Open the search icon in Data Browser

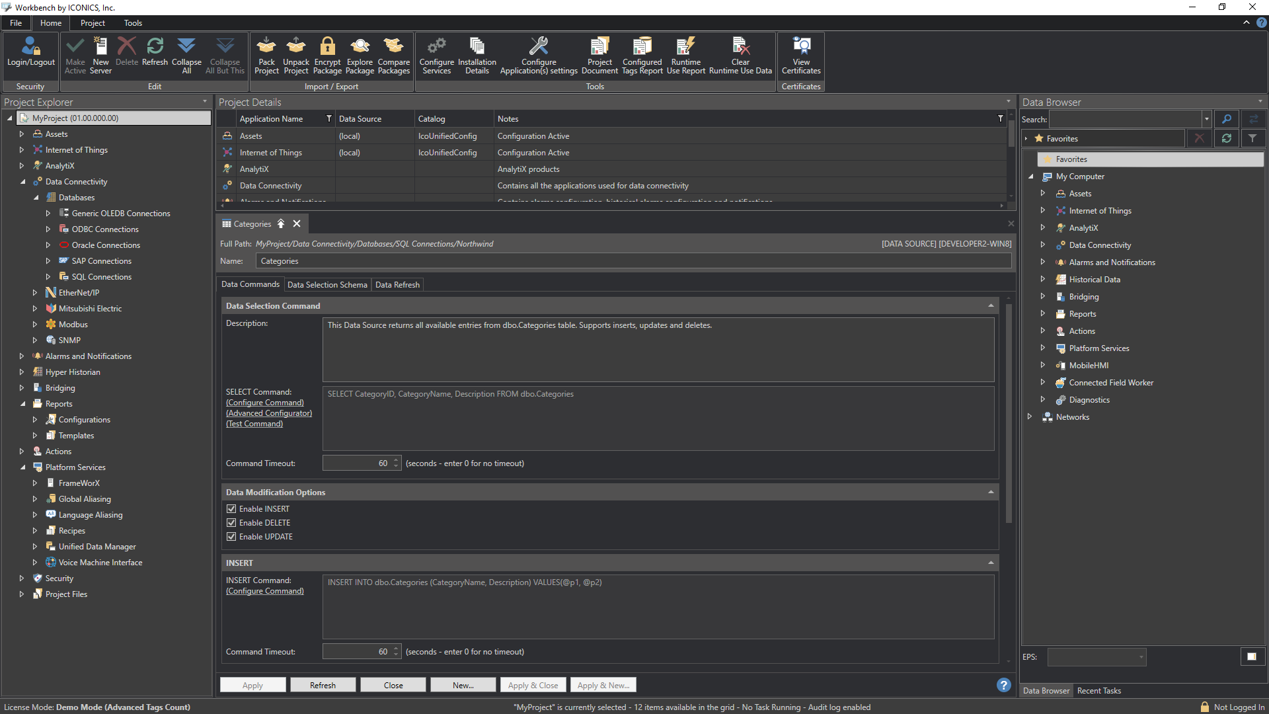(1227, 119)
